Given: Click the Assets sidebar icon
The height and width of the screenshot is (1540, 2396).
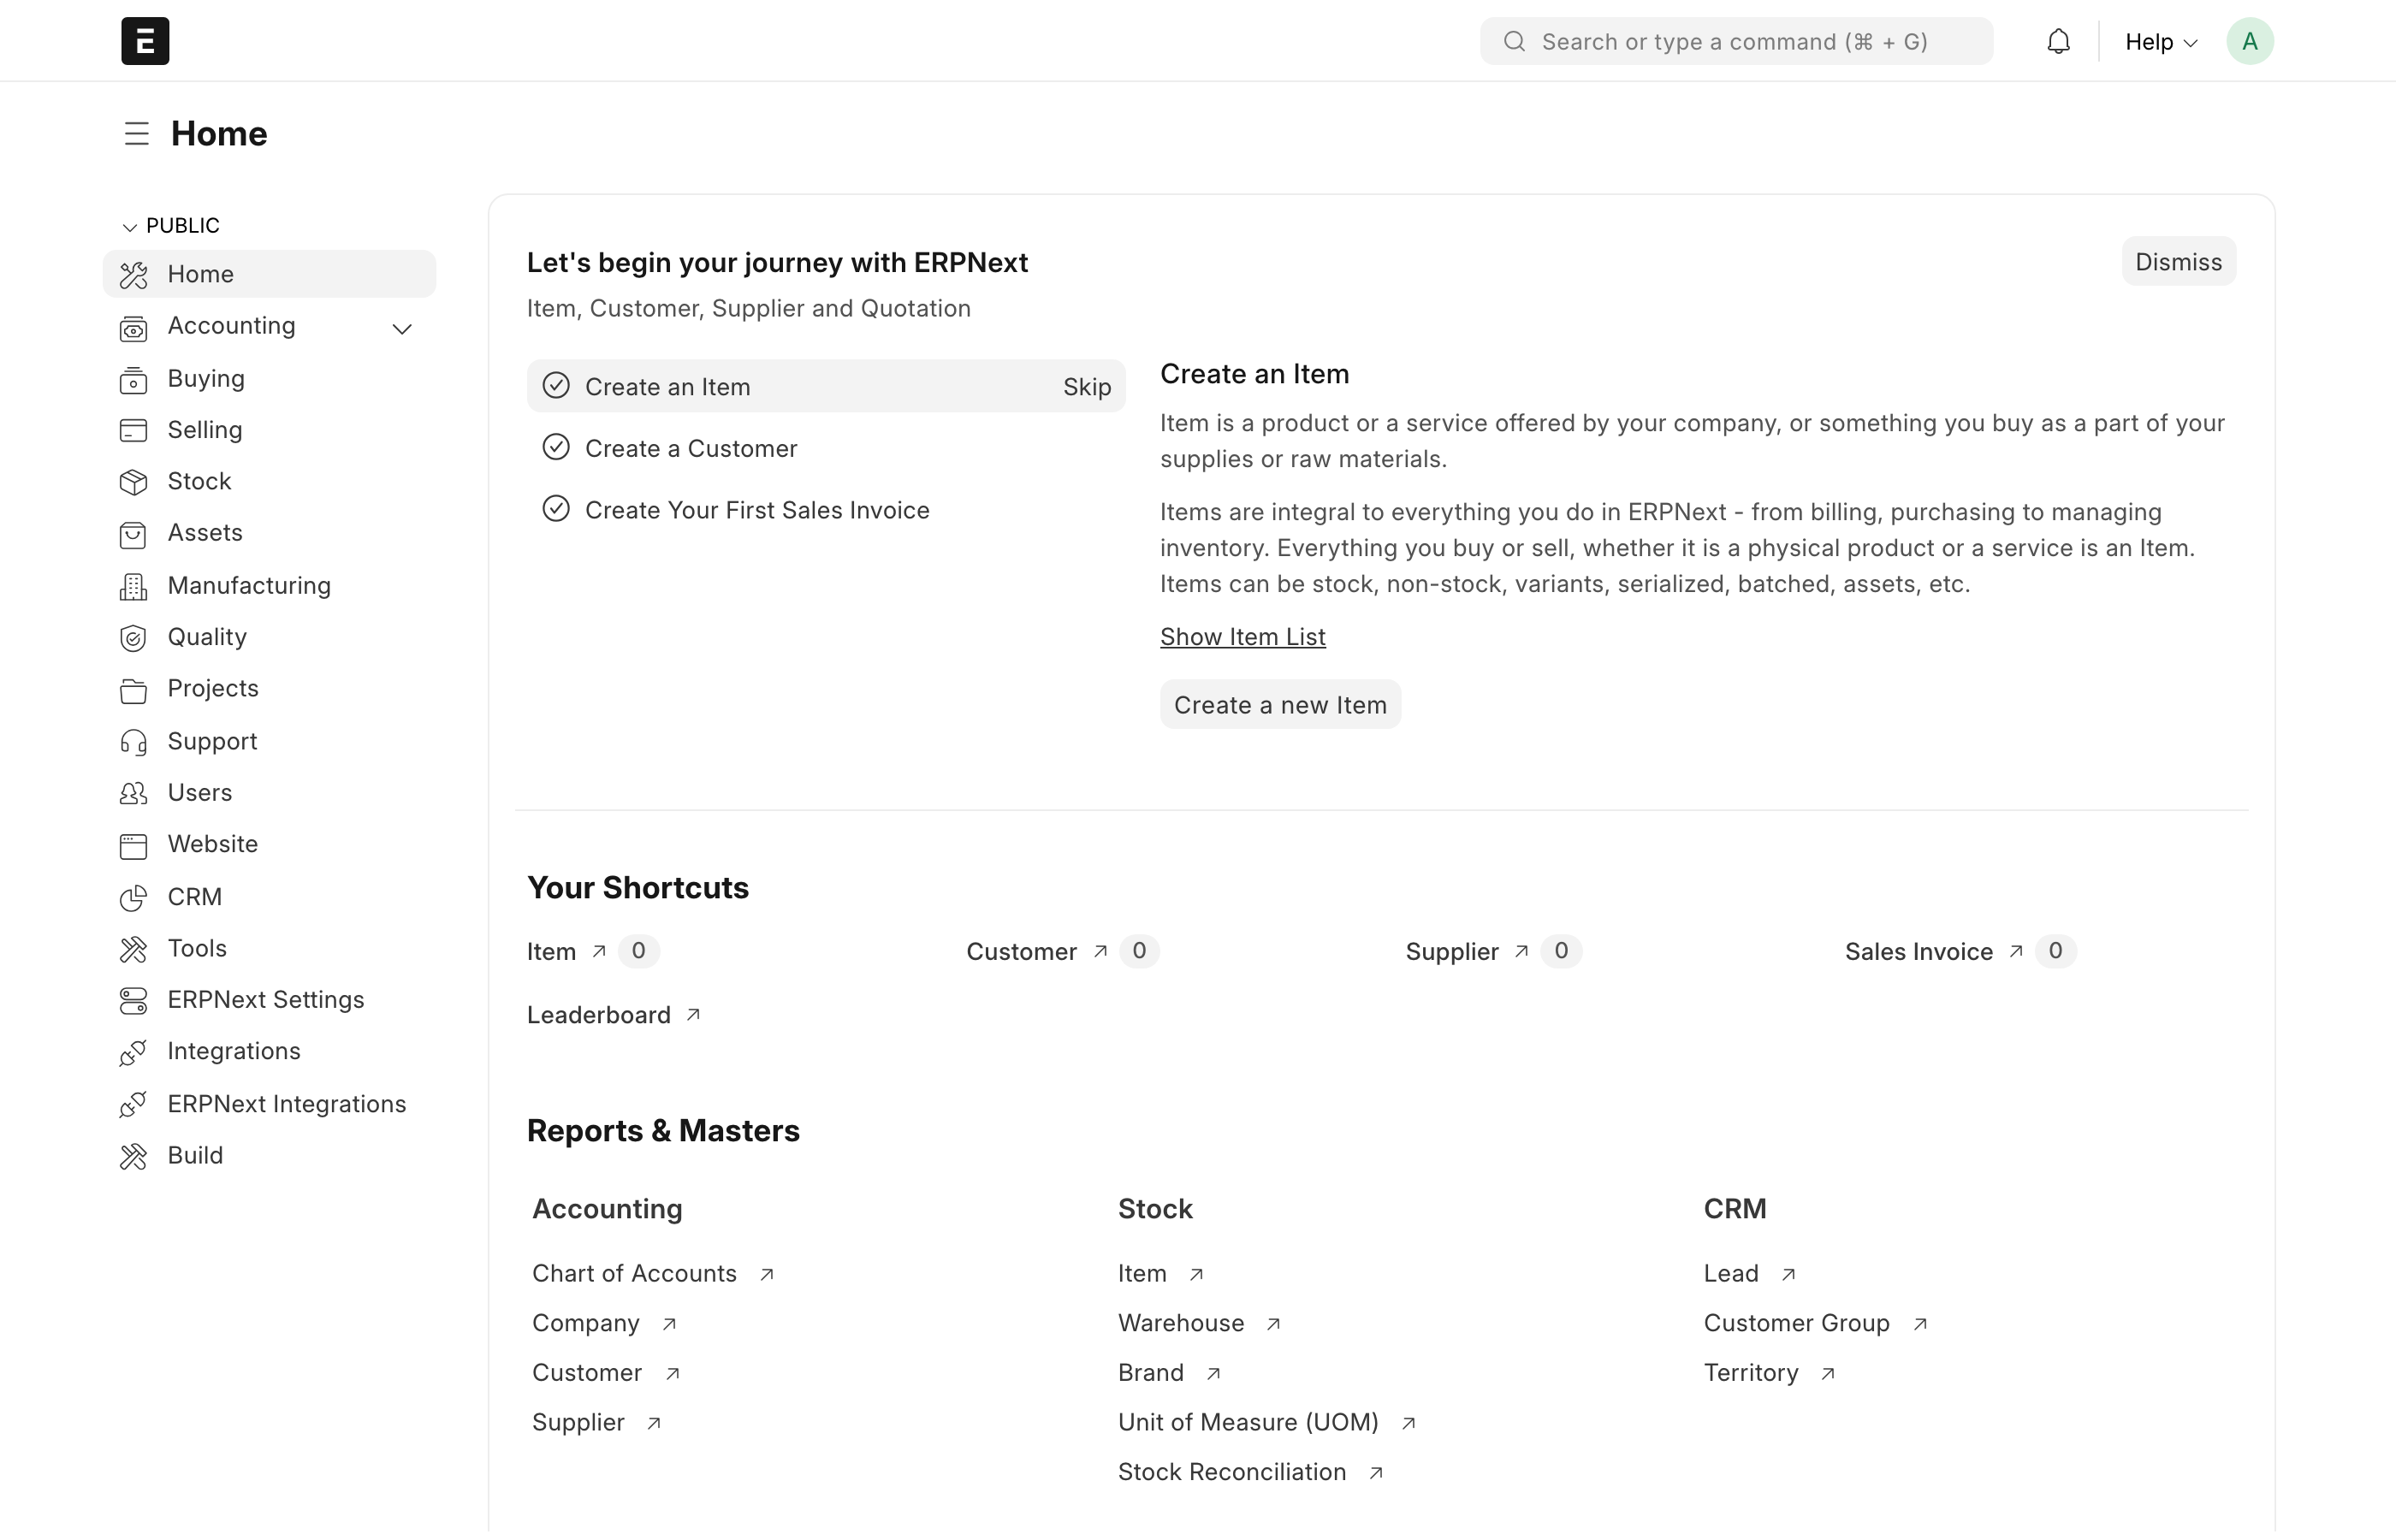Looking at the screenshot, I should (x=133, y=535).
